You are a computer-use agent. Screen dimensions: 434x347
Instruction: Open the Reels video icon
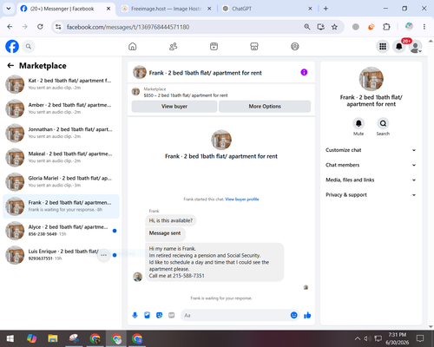coord(214,46)
